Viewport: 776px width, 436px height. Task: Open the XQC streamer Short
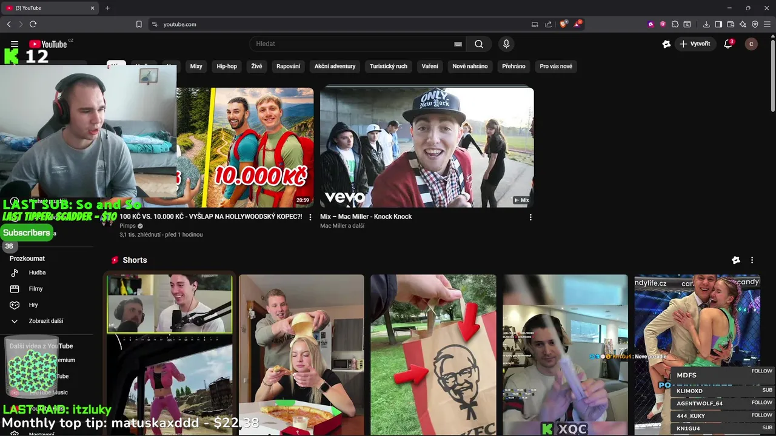pos(565,355)
